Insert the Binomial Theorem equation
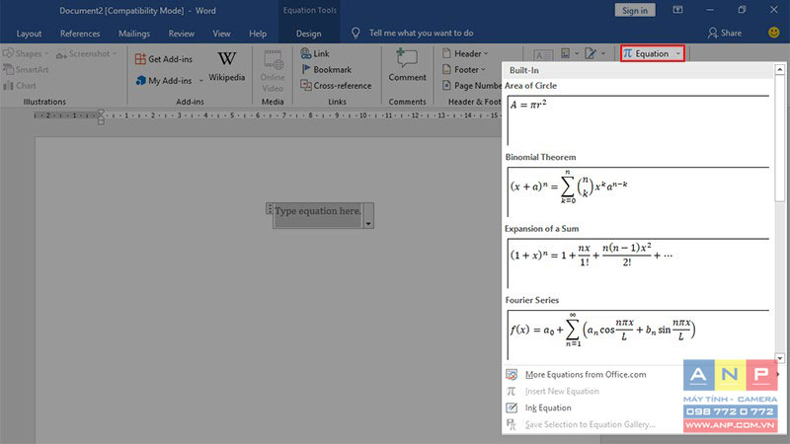 click(x=638, y=191)
